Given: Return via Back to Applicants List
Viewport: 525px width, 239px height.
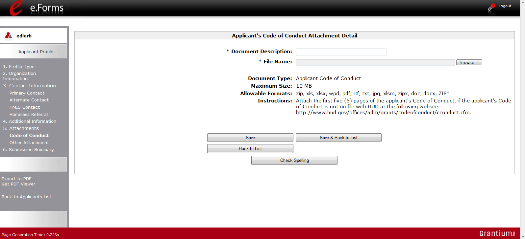Looking at the screenshot, I should [26, 197].
